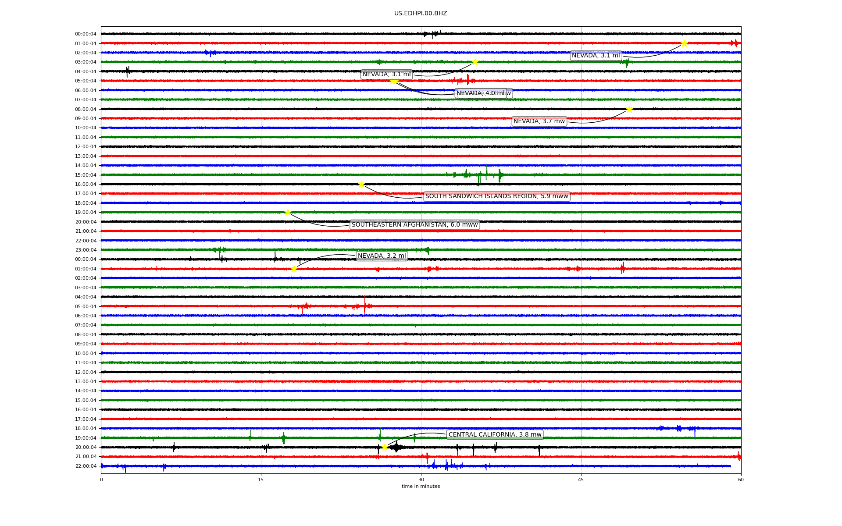Click the 'time in minutes' axis label
The width and height of the screenshot is (842, 526).
click(x=421, y=486)
